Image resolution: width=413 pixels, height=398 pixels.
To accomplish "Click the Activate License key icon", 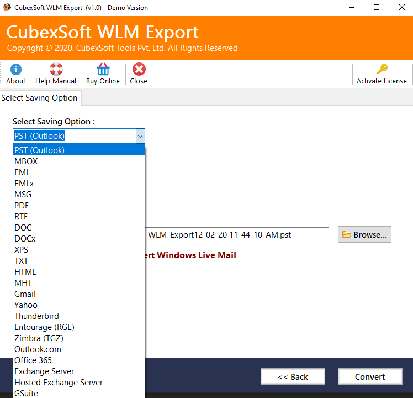I will click(x=382, y=70).
